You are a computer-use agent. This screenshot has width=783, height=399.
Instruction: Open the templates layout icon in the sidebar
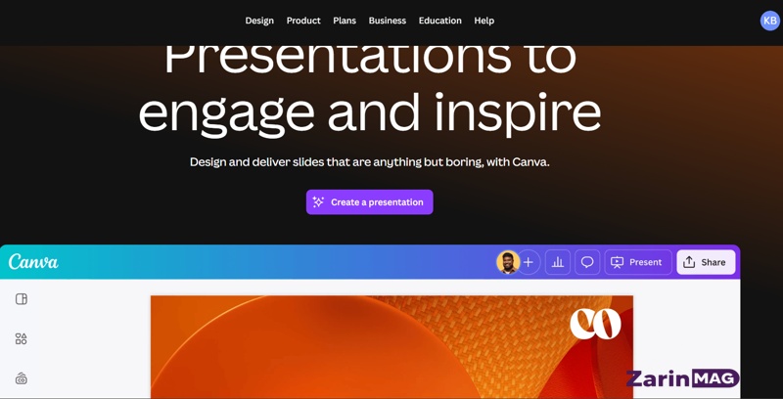[21, 299]
